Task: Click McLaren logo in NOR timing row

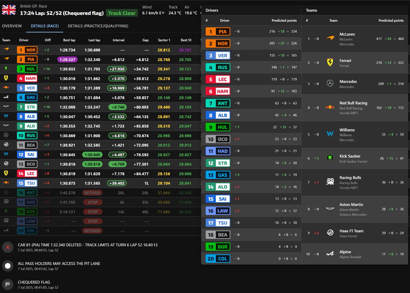Action: 6,50
